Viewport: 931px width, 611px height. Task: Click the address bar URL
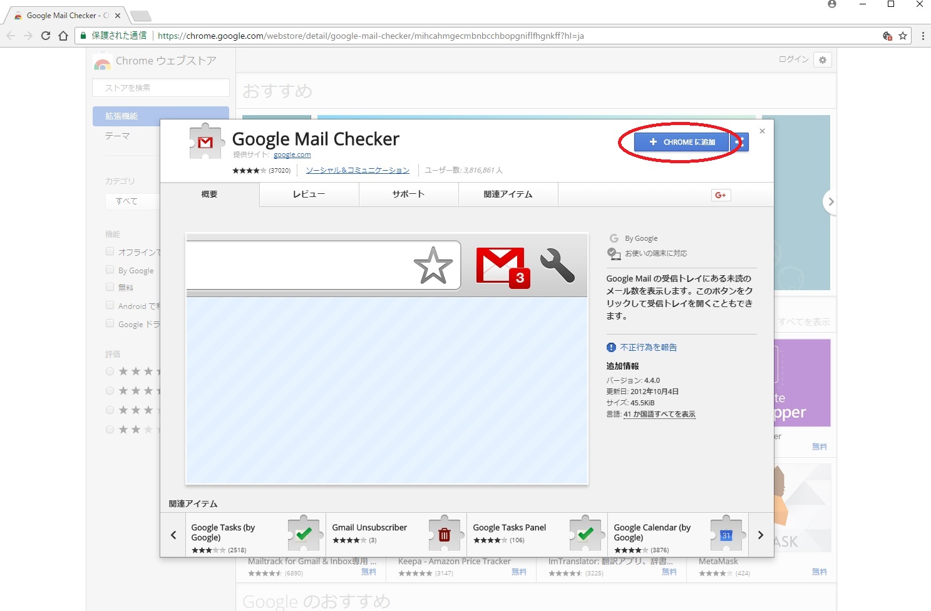(x=371, y=36)
